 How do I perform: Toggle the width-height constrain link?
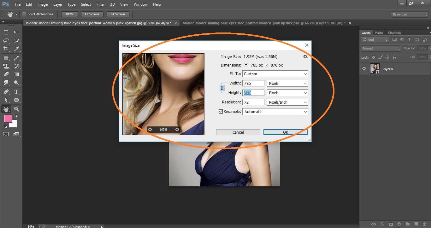[x=222, y=88]
